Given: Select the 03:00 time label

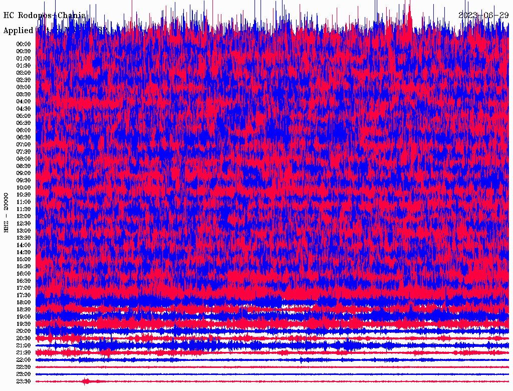Looking at the screenshot, I should pyautogui.click(x=24, y=87).
